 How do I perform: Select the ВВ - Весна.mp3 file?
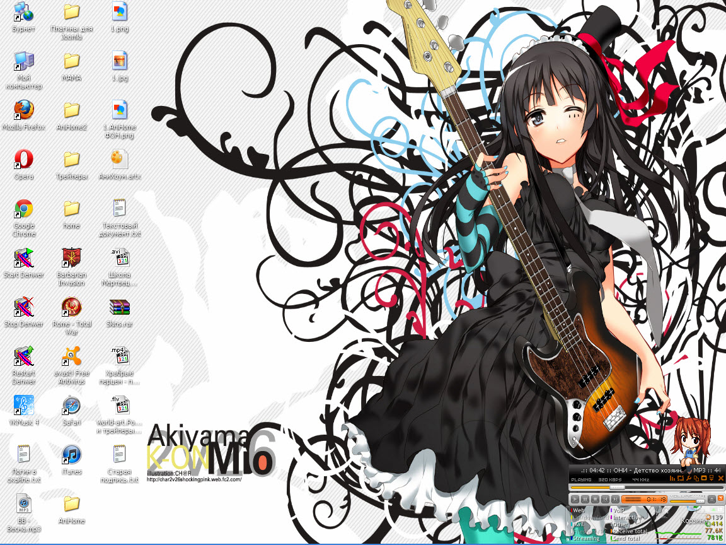(x=23, y=513)
